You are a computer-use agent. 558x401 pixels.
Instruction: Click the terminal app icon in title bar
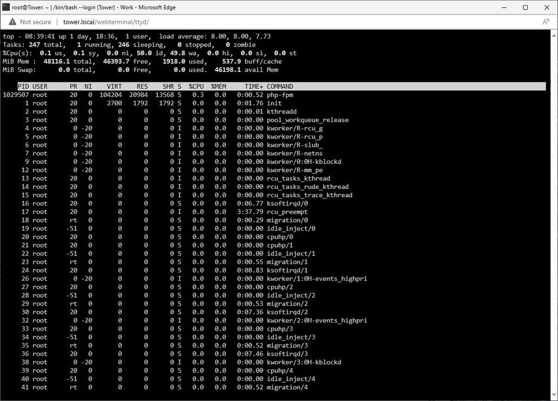[6, 7]
